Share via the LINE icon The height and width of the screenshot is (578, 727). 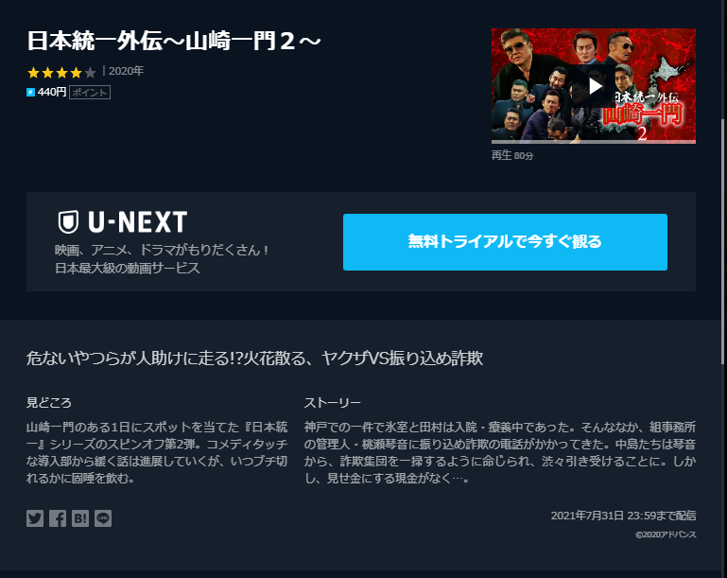coord(103,518)
